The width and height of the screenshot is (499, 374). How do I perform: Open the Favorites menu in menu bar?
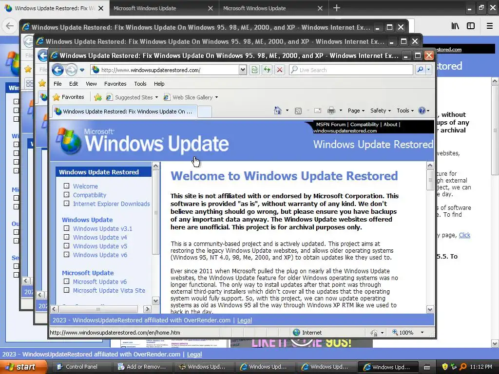tap(115, 84)
